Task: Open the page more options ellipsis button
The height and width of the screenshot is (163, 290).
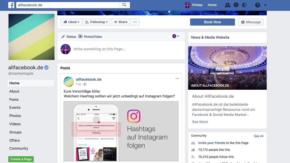Action: click(135, 22)
